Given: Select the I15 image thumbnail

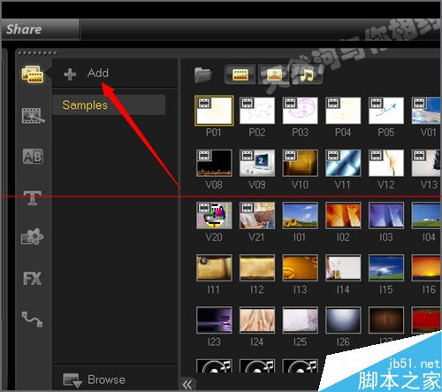Looking at the screenshot, I should (386, 268).
